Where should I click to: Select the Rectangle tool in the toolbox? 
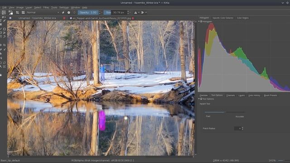click(x=5, y=29)
